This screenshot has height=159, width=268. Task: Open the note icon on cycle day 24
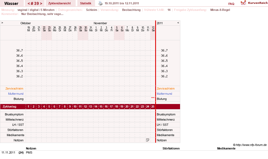[148, 140]
